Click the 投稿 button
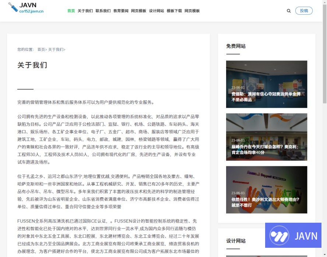327x257 pixels. pyautogui.click(x=304, y=11)
